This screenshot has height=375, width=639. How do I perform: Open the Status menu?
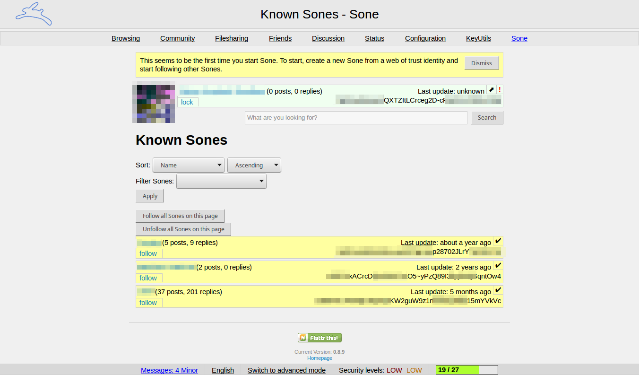coord(374,38)
